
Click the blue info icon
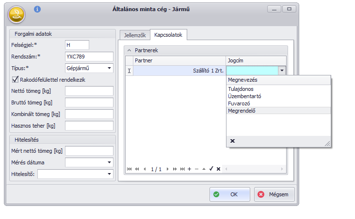37,9
